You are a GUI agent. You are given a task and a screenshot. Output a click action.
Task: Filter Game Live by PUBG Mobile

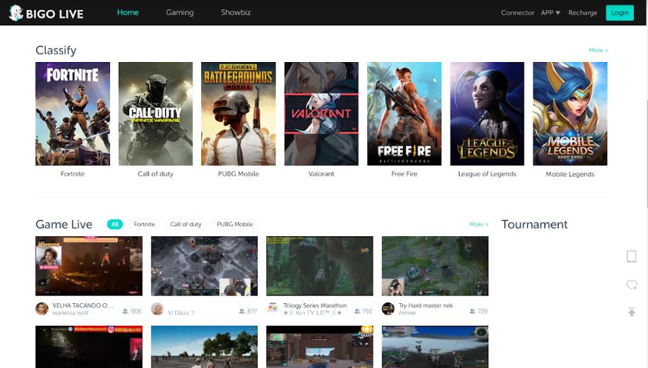pyautogui.click(x=234, y=224)
